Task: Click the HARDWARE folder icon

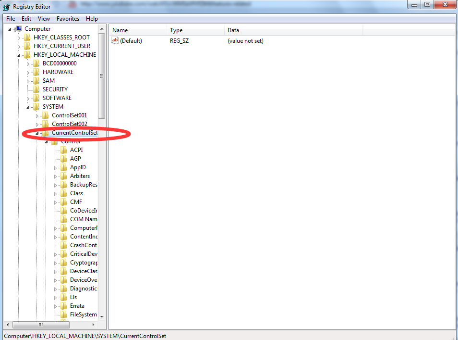Action: point(36,72)
